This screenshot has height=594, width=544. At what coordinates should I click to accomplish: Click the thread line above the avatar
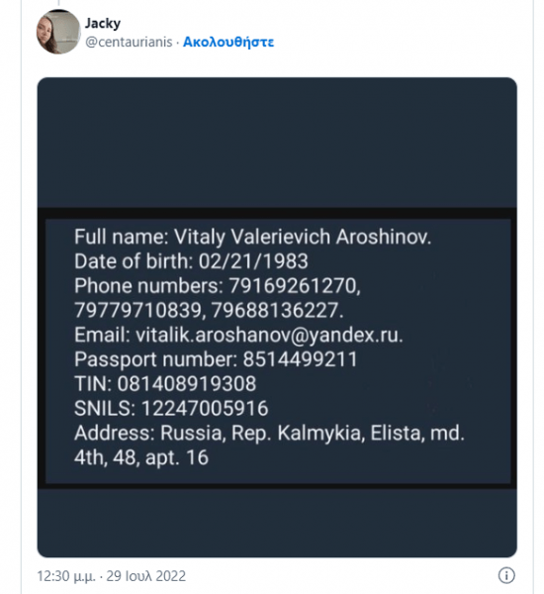[58, 3]
